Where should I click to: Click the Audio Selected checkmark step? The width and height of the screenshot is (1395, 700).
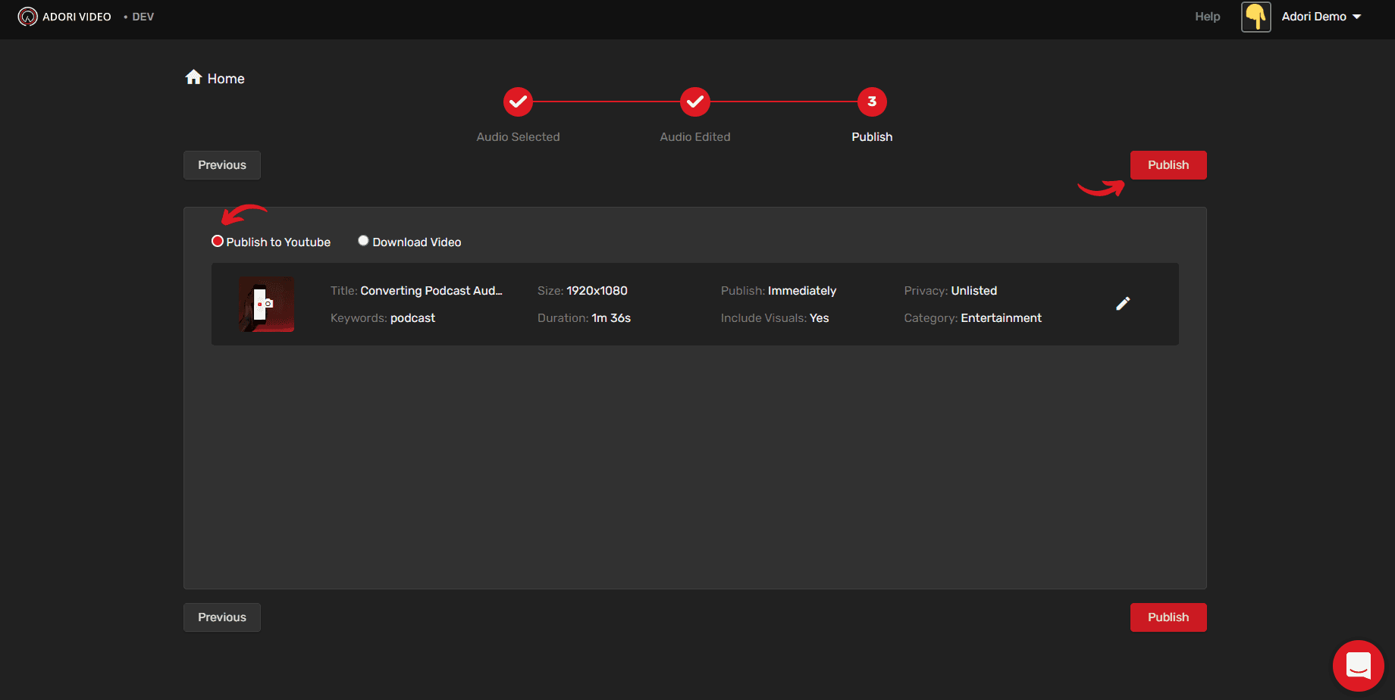(x=518, y=102)
